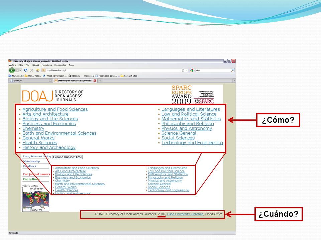Screen dimensions: 321x240
Task: Open the Reservación de horas bookmark
Action: click(x=107, y=76)
